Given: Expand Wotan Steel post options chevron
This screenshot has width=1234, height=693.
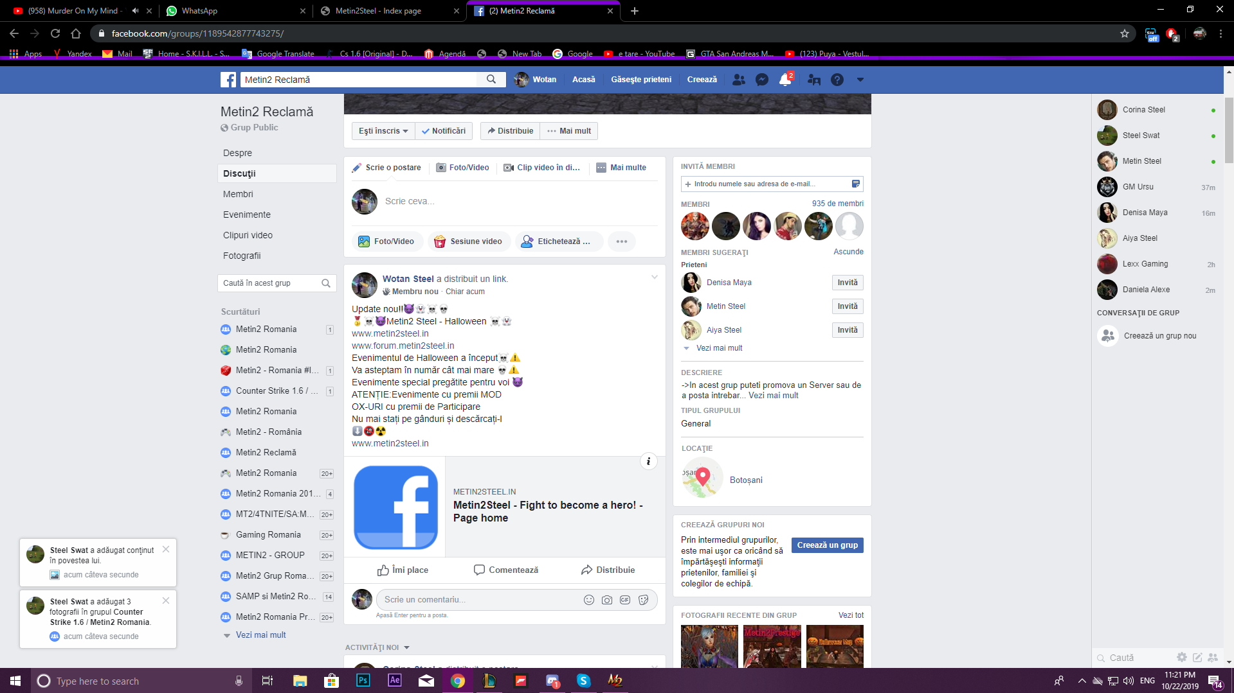Looking at the screenshot, I should (655, 277).
